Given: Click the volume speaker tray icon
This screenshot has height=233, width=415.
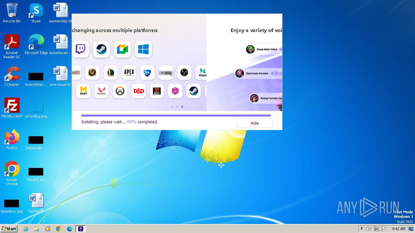Looking at the screenshot, I should (369, 229).
